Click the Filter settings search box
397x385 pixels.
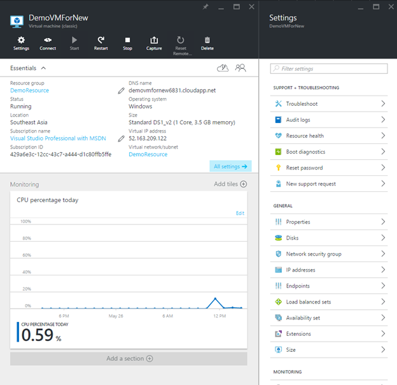pos(328,68)
